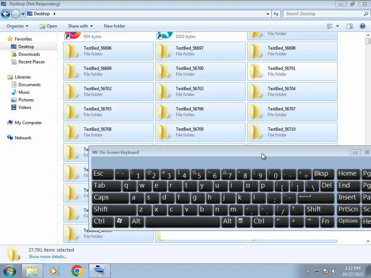Open the Organize menu

[17, 26]
